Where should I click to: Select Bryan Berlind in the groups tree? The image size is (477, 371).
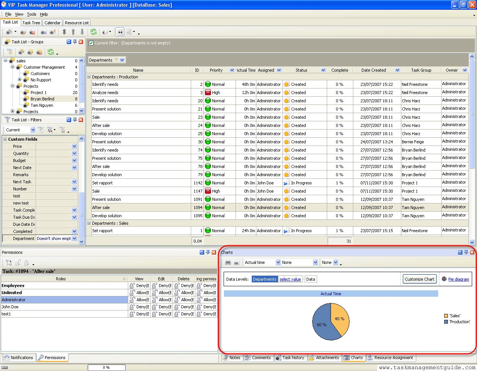click(x=42, y=99)
